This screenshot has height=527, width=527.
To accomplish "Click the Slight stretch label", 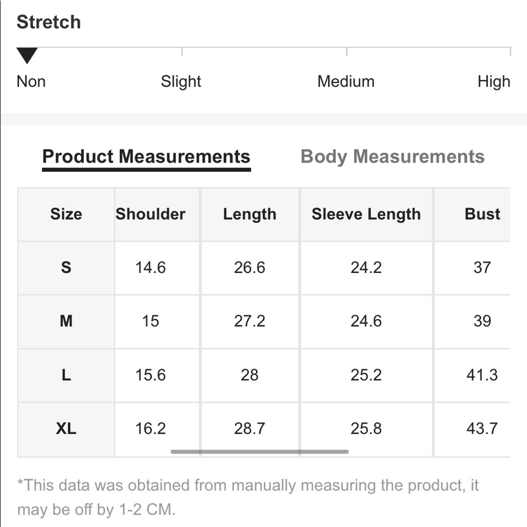I will pos(181,82).
